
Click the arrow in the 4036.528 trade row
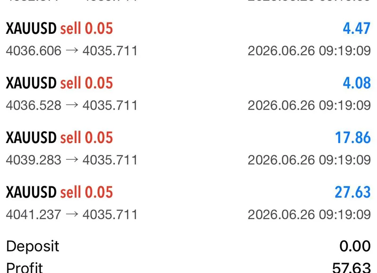point(72,104)
